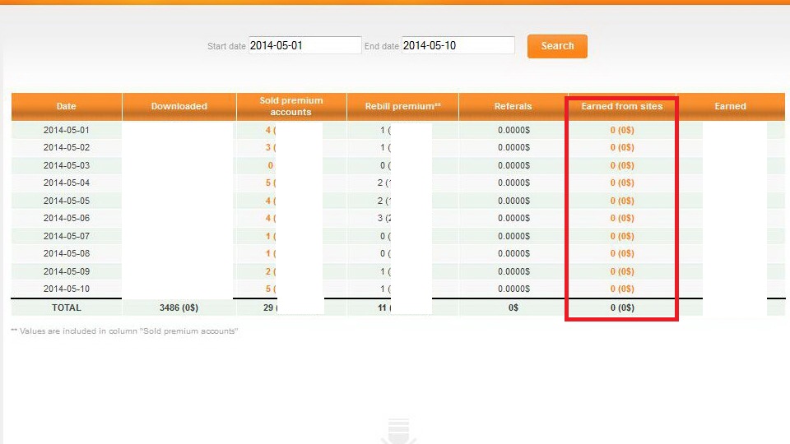Select the 2014-05-09 date cell

[x=67, y=271]
